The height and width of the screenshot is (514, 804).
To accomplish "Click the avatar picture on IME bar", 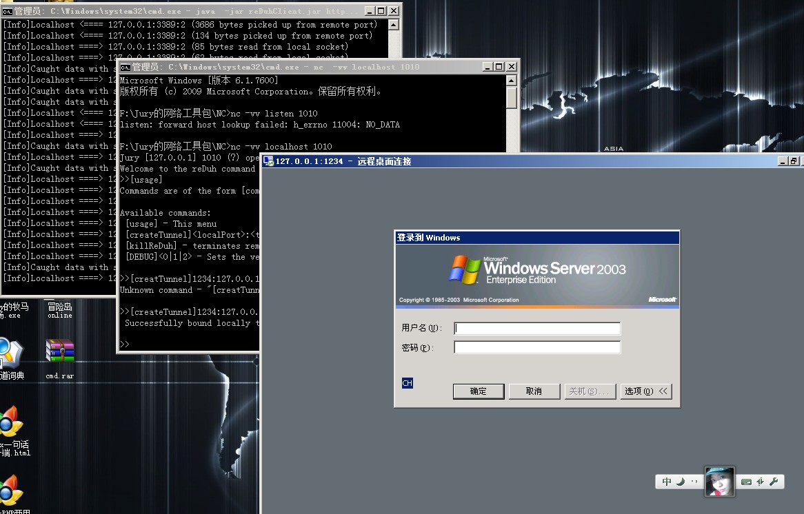I will pyautogui.click(x=719, y=481).
